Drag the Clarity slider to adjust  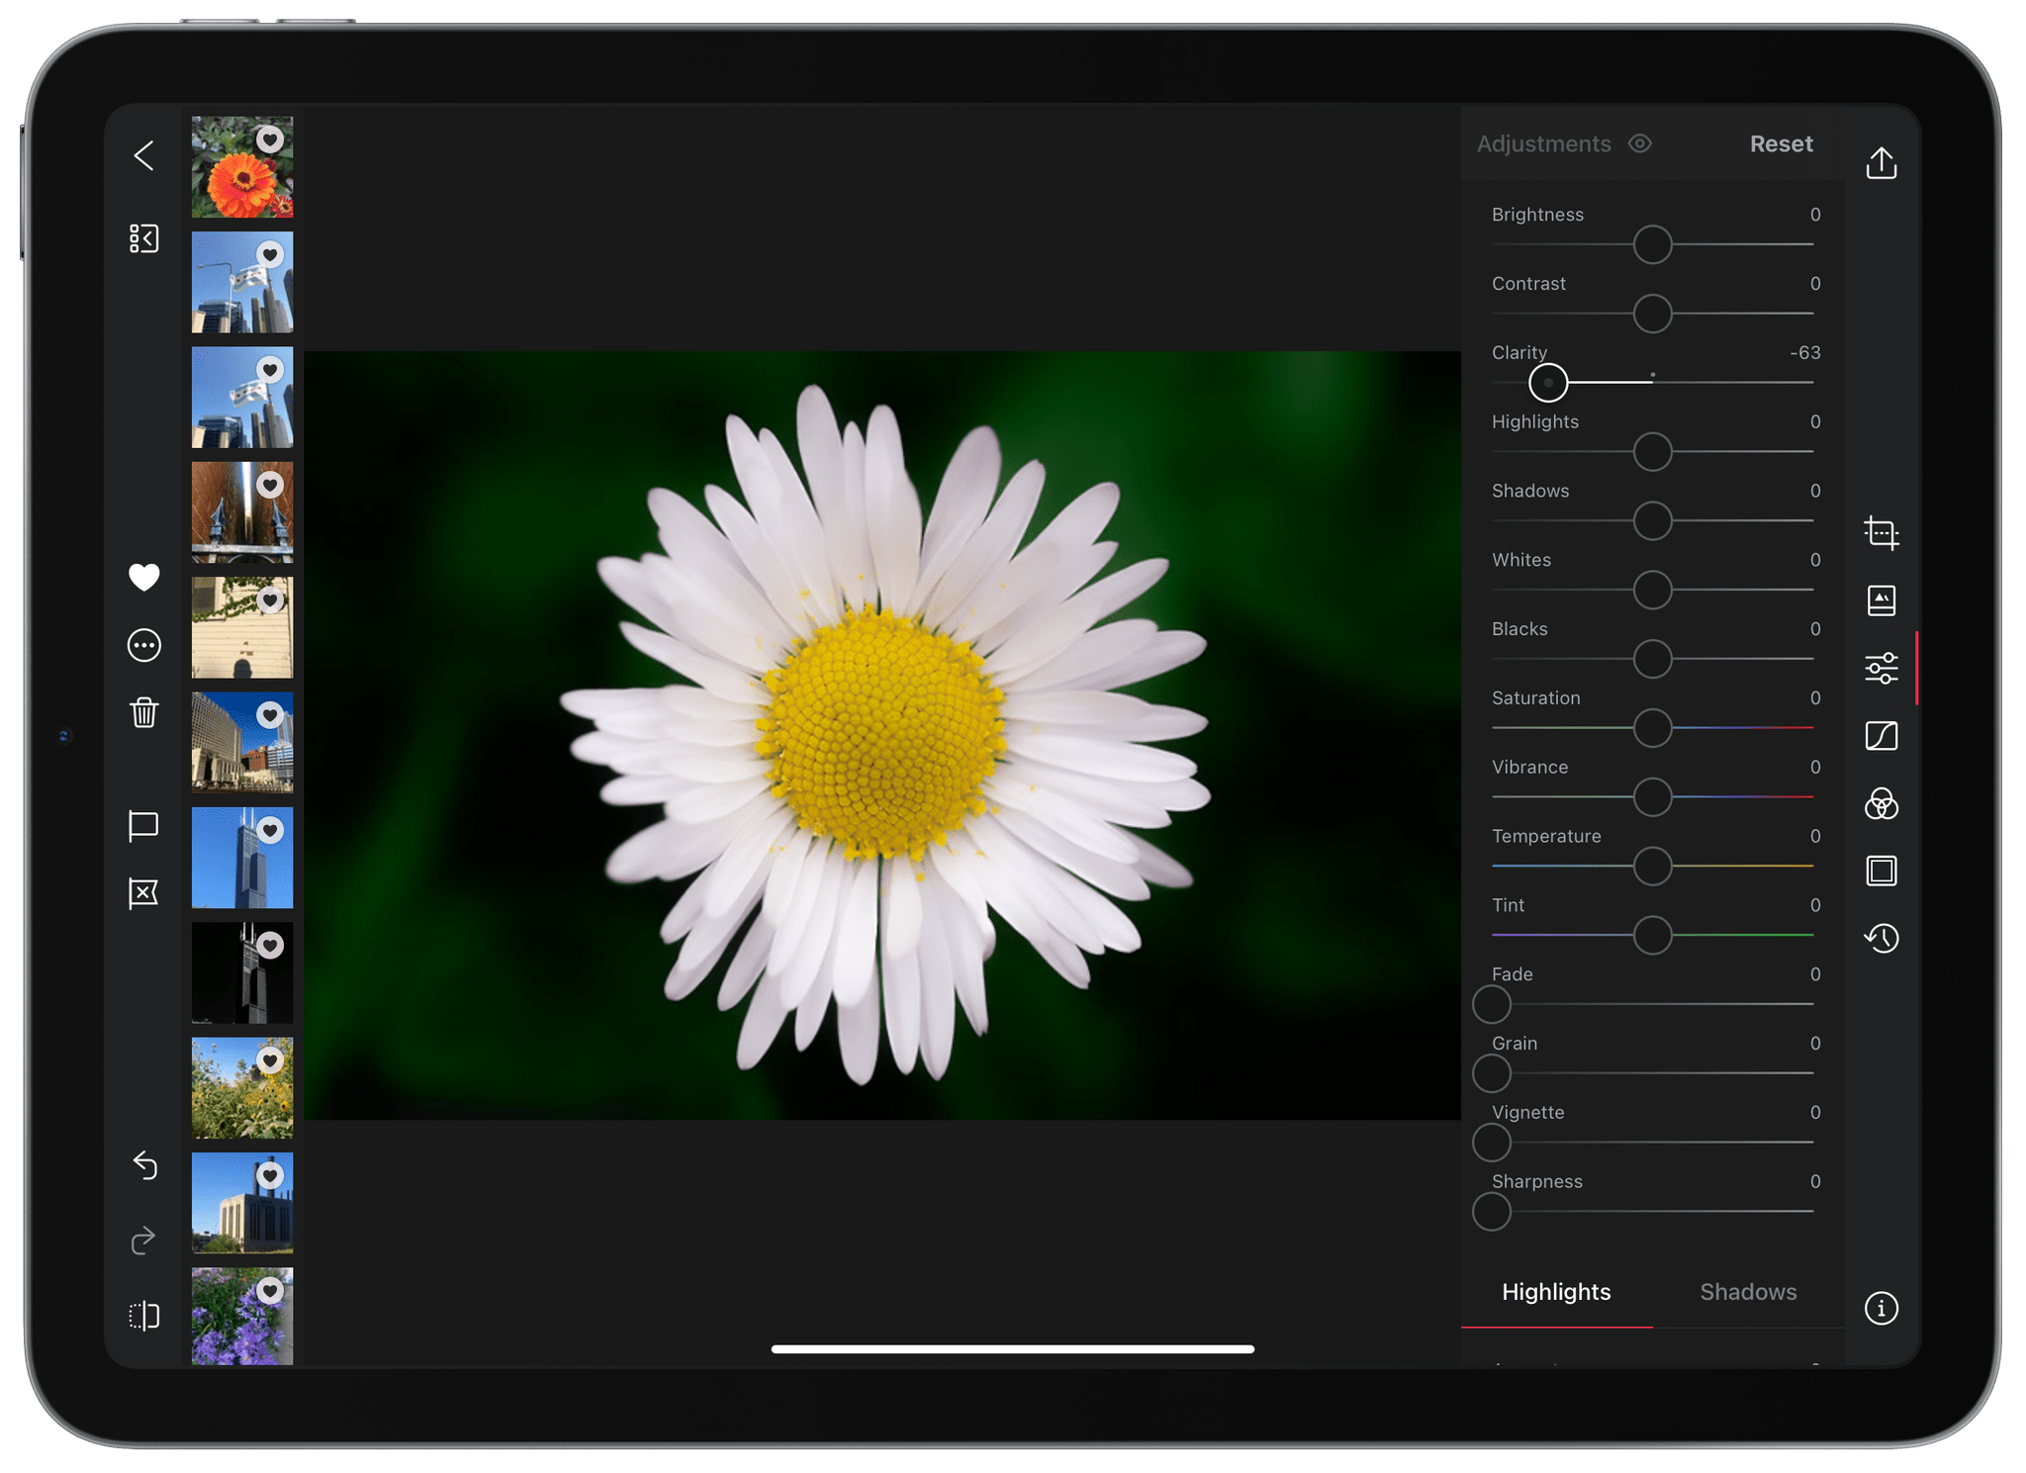click(x=1549, y=381)
